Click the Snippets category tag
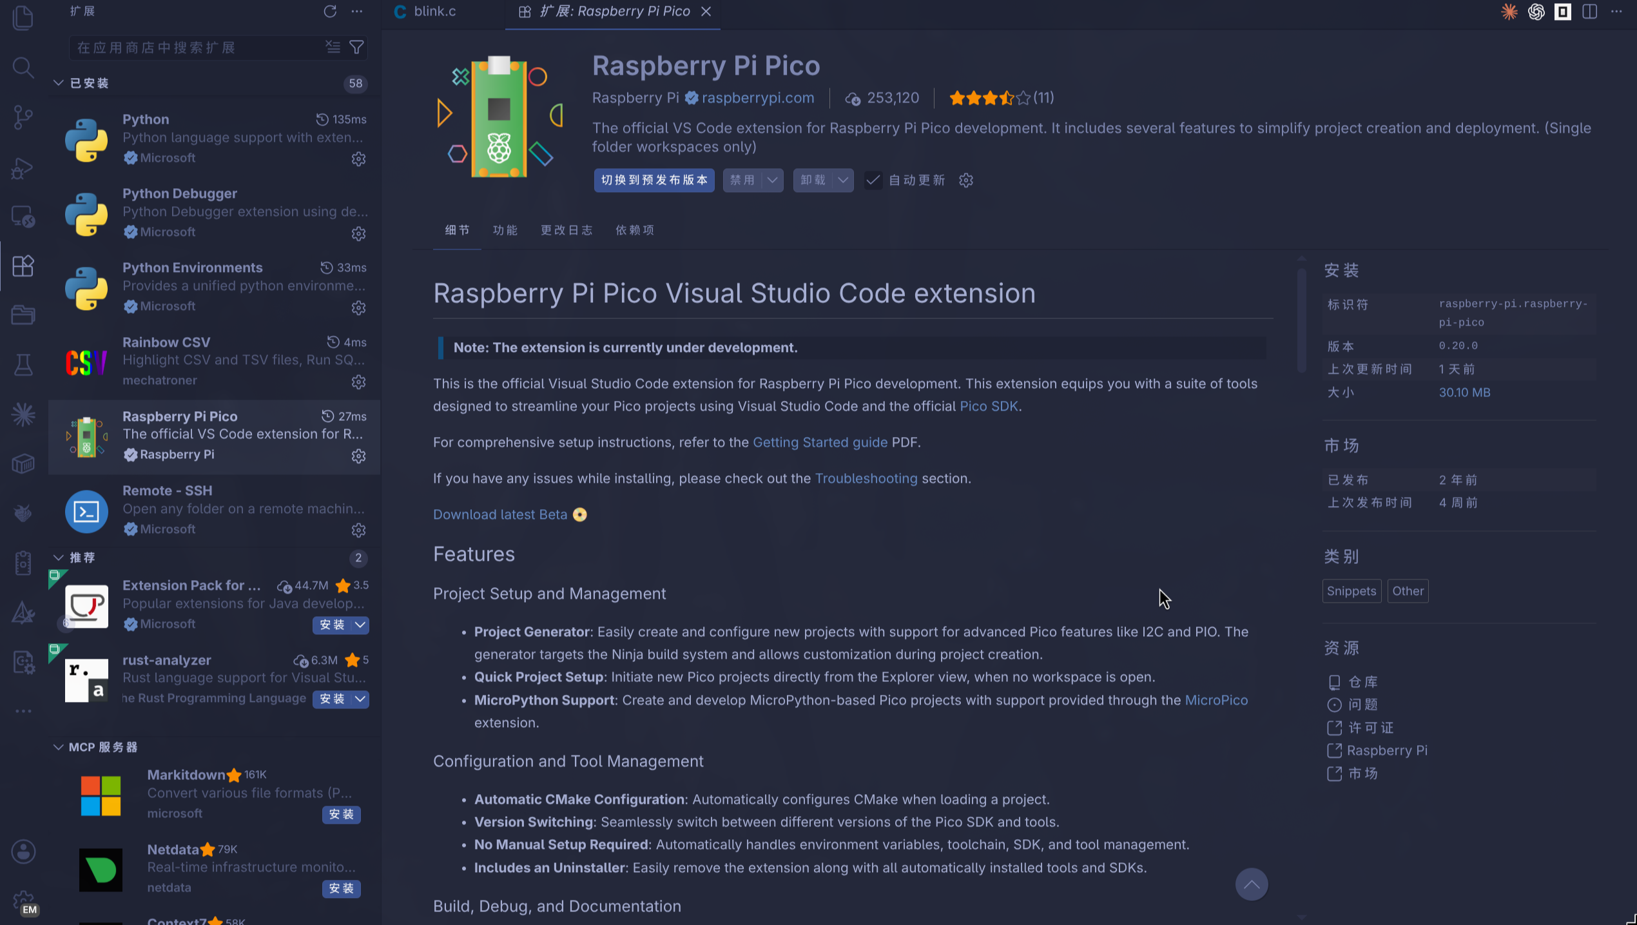This screenshot has width=1637, height=925. 1351,590
